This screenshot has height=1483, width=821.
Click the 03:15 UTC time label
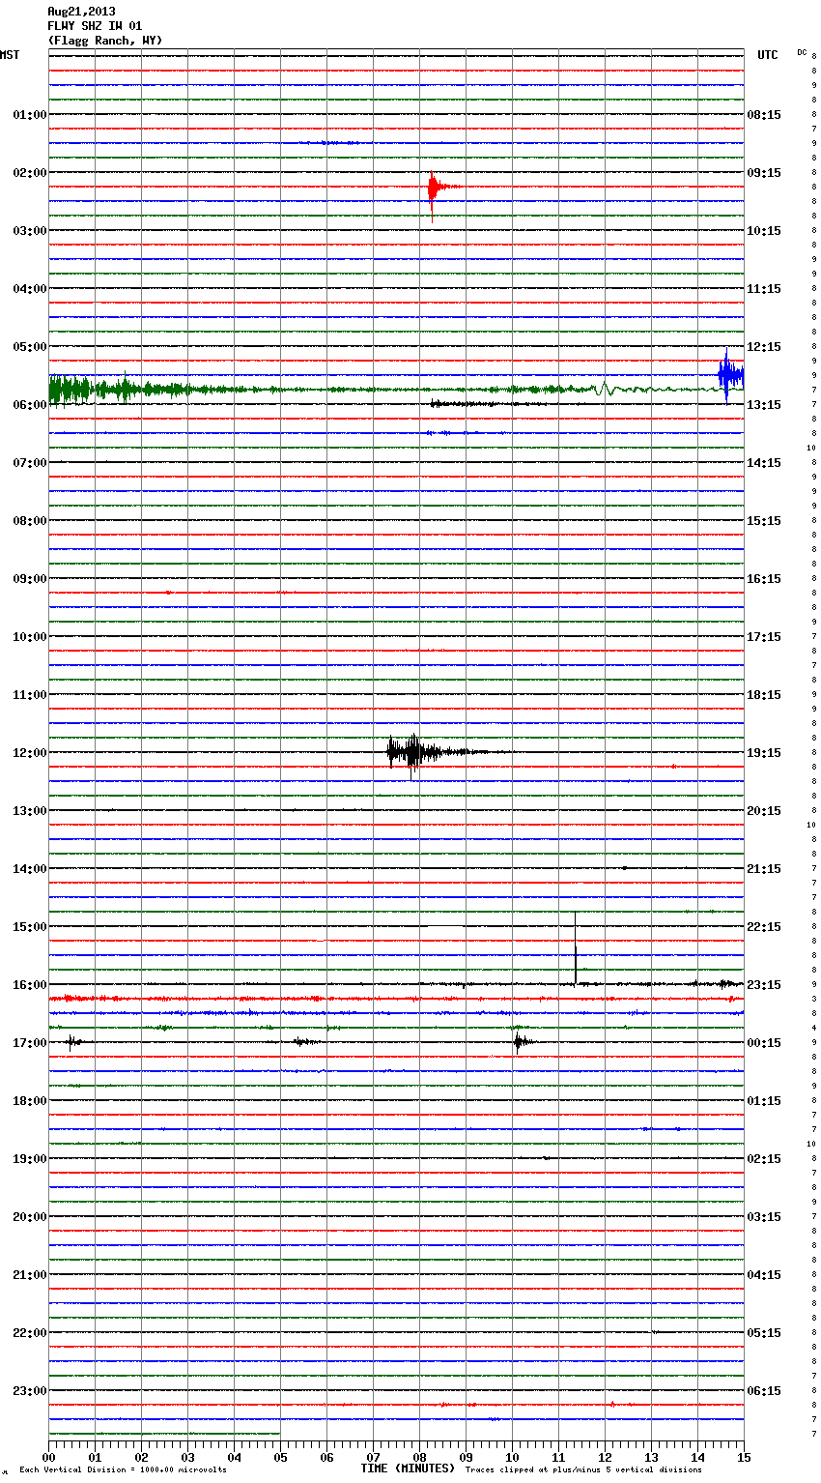[764, 1217]
